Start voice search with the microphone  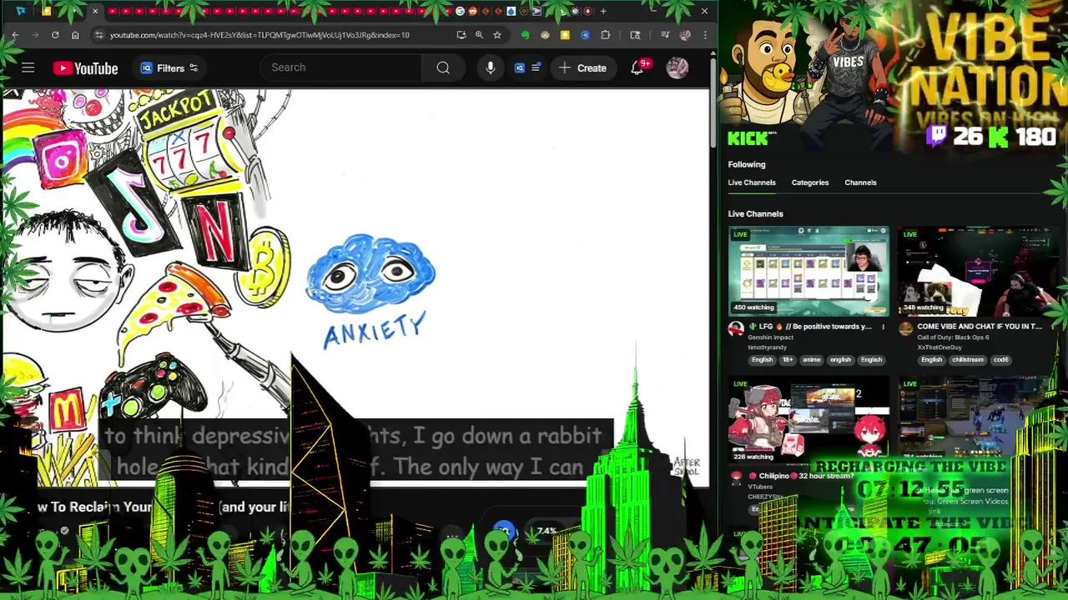click(x=491, y=67)
